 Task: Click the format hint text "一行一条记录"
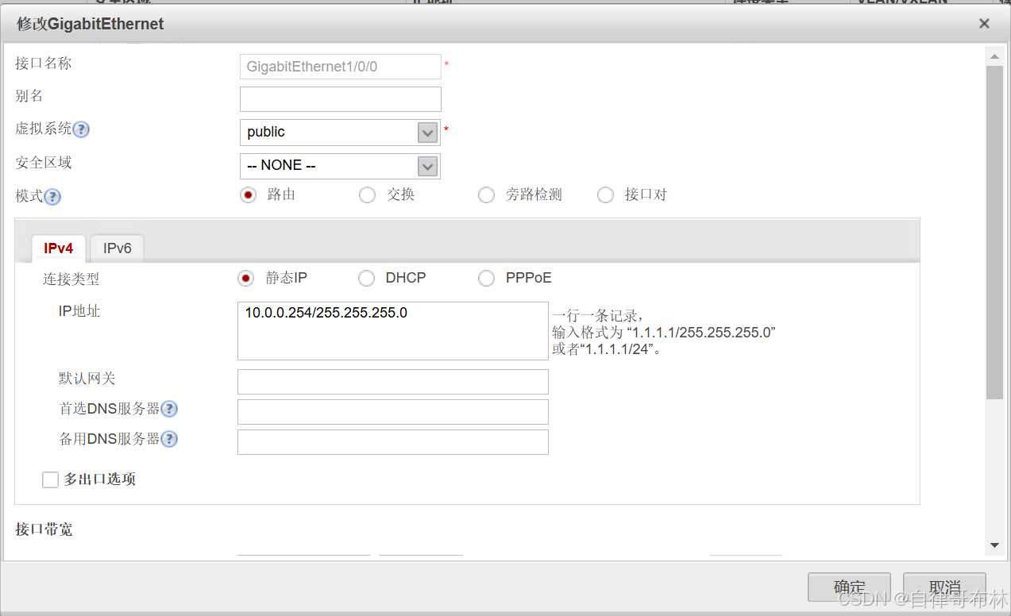point(597,315)
